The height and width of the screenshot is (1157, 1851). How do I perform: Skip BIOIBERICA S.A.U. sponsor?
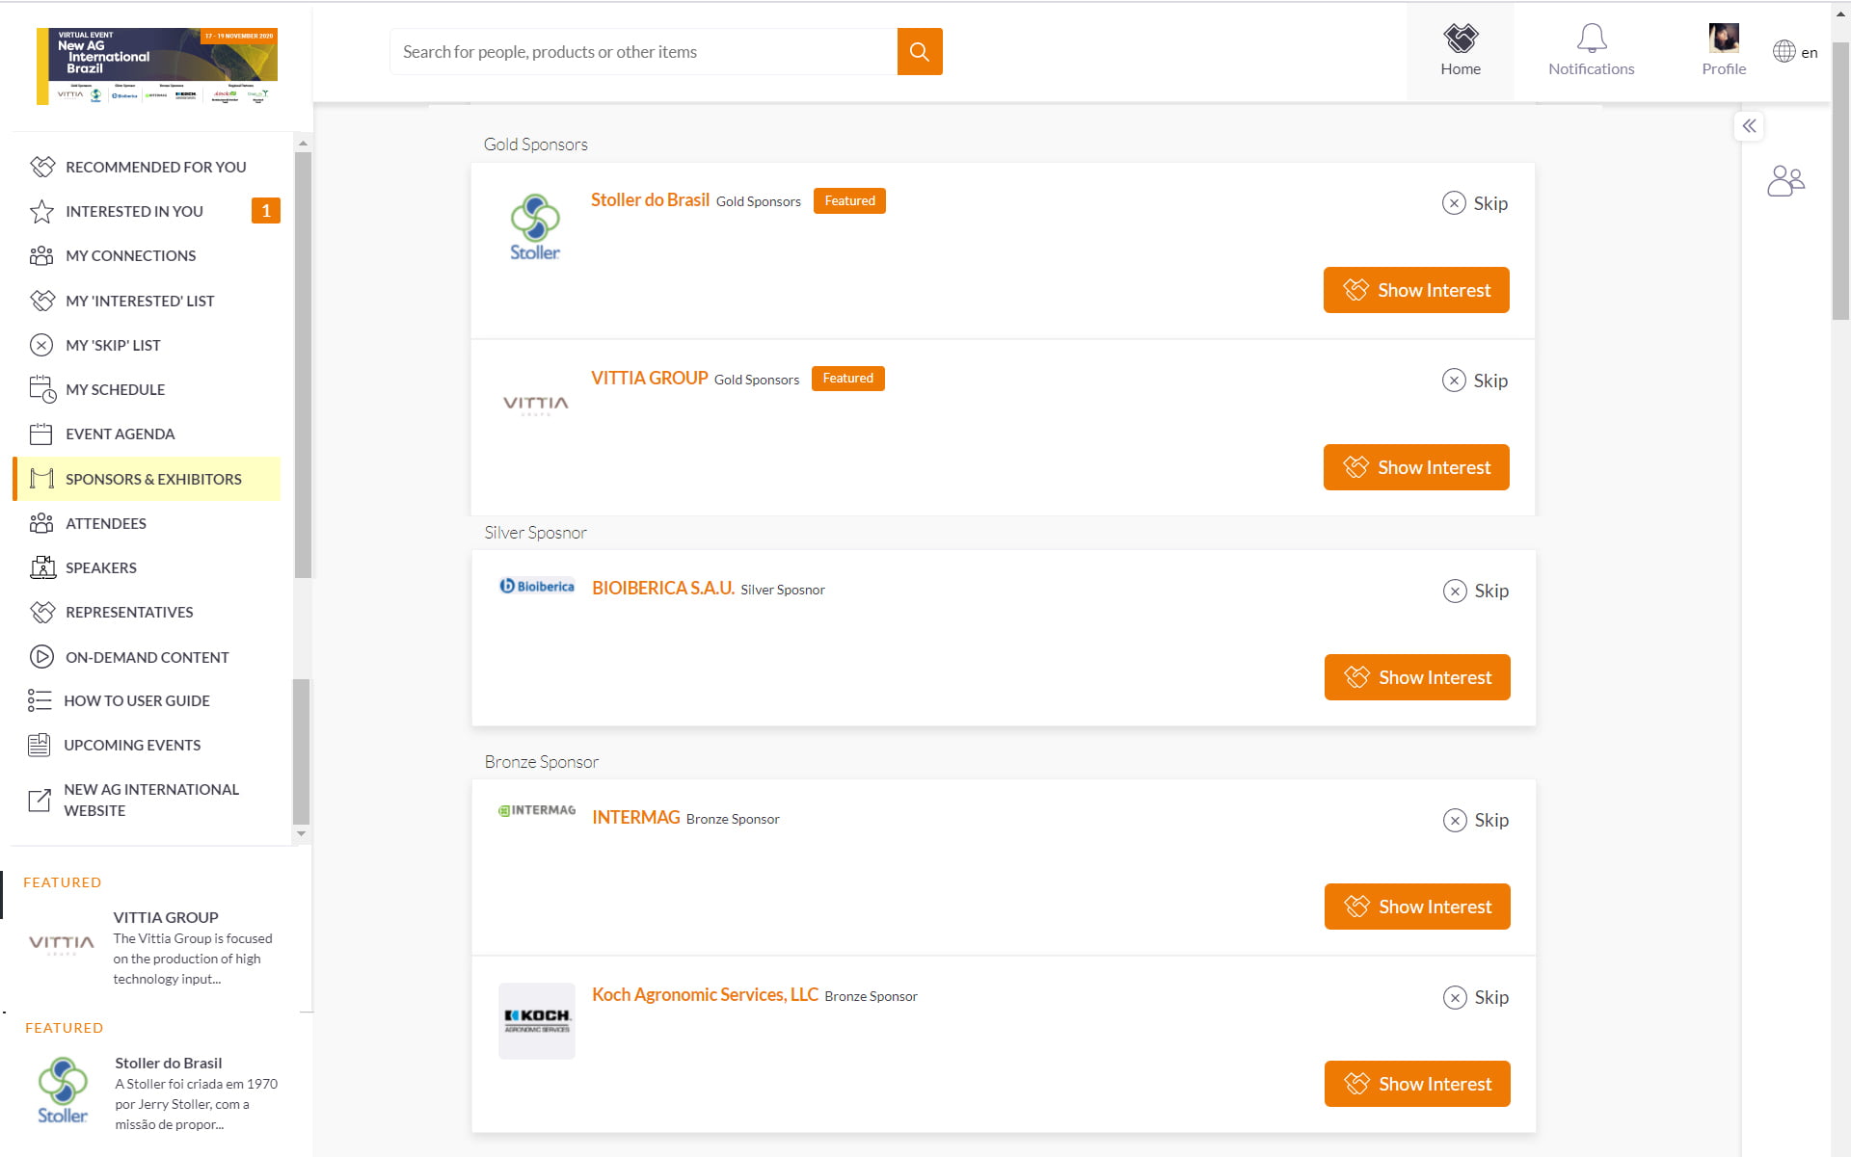(1476, 591)
